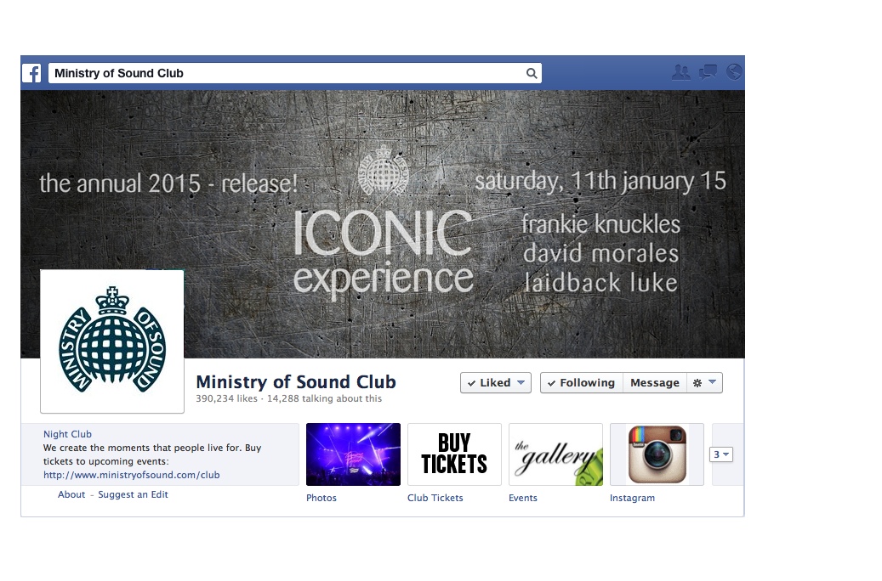The width and height of the screenshot is (882, 581).
Task: Click the Suggest an Edit link
Action: [x=133, y=494]
